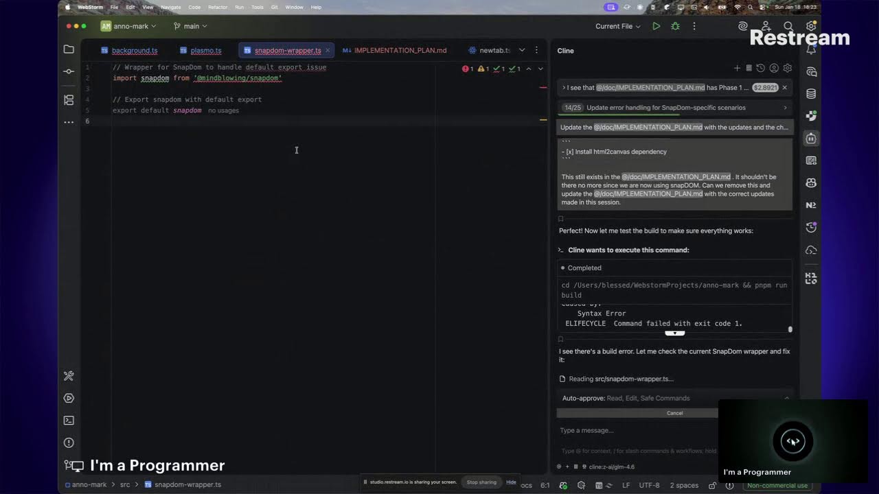
Task: Go to next highlighted error arrow
Action: click(x=540, y=69)
